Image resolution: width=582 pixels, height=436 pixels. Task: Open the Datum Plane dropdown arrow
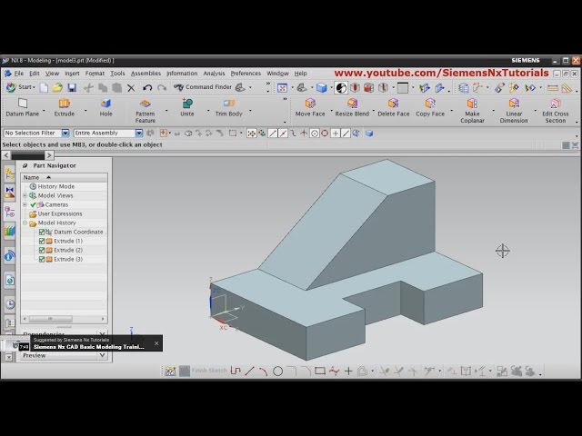(44, 110)
